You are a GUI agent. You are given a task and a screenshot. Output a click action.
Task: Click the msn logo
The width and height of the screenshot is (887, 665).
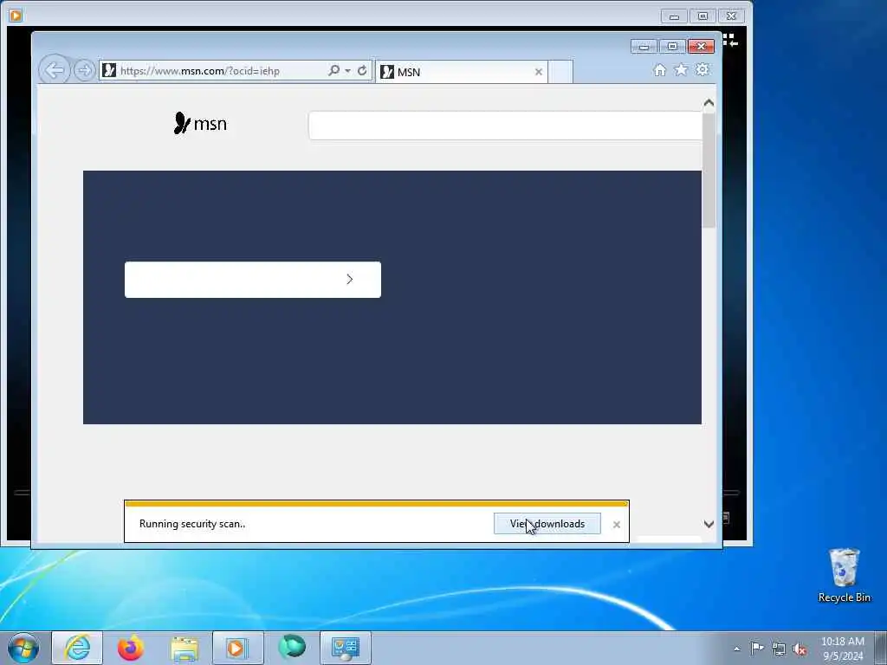coord(200,123)
